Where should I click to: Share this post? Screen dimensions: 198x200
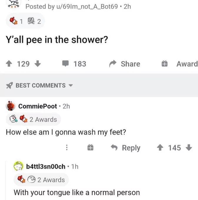coord(125,64)
